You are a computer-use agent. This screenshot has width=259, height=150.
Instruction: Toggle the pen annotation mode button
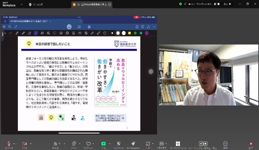(69, 27)
